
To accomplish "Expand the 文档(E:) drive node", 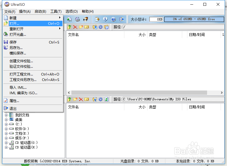I will [x=6, y=133].
